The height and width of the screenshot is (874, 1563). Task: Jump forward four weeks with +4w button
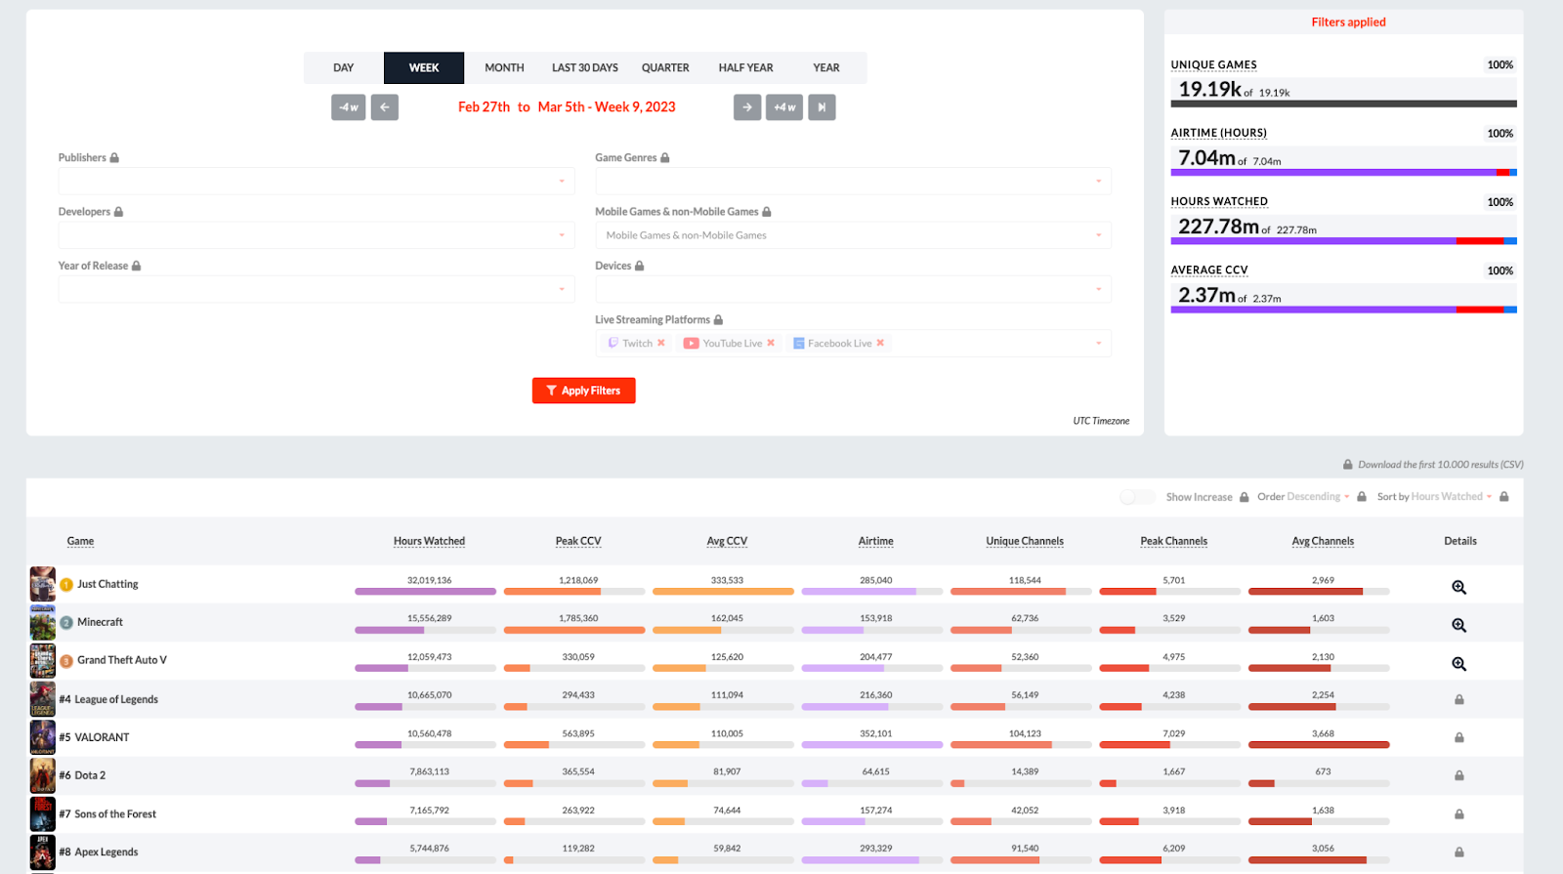pos(784,107)
